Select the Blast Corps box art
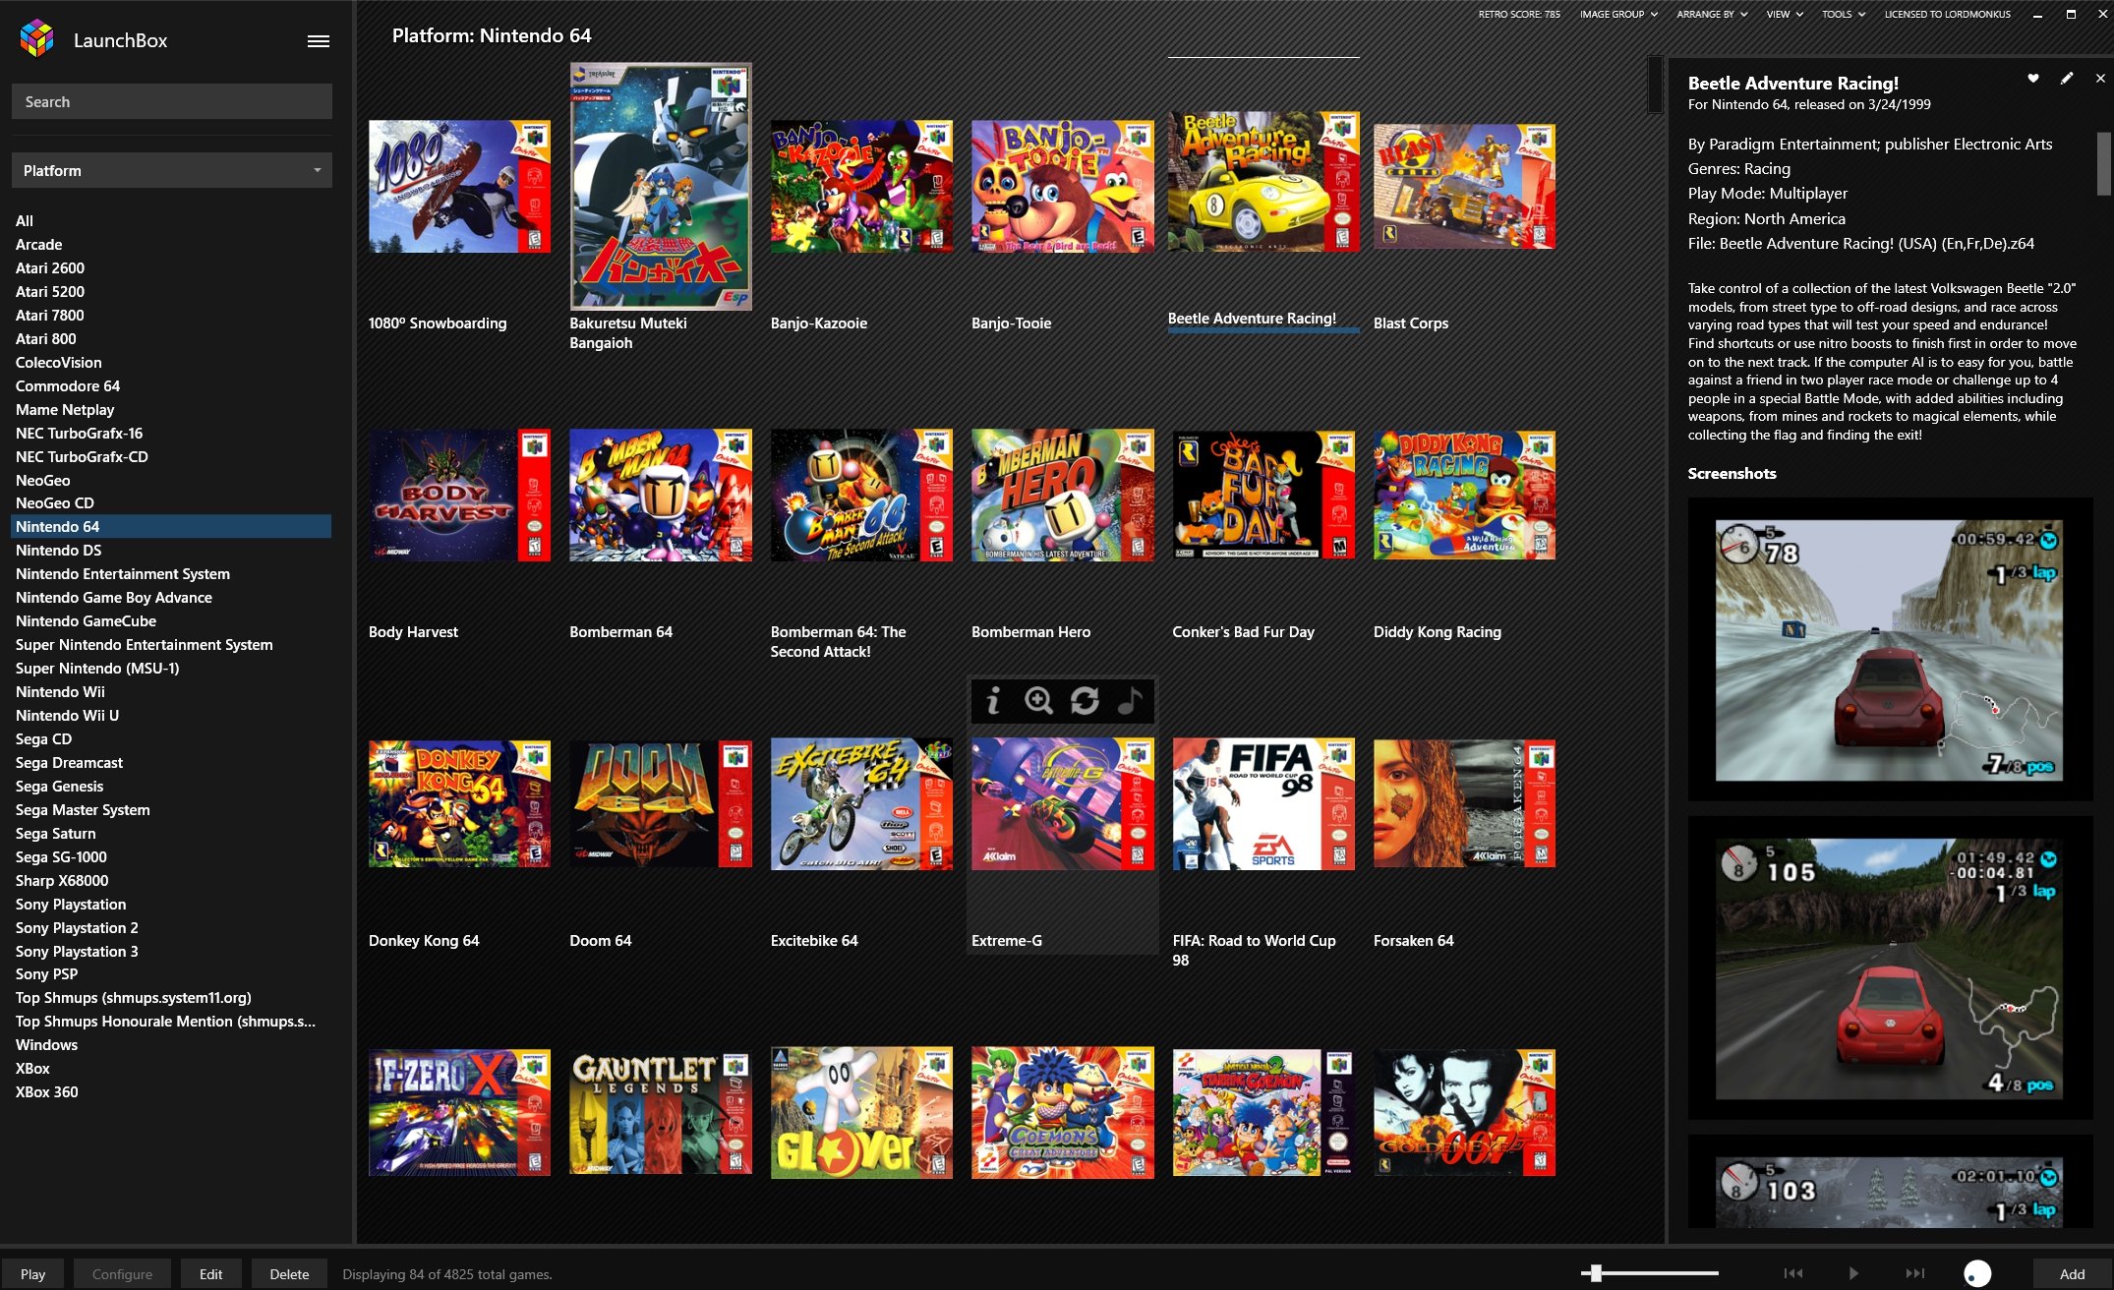This screenshot has width=2114, height=1290. click(x=1464, y=187)
